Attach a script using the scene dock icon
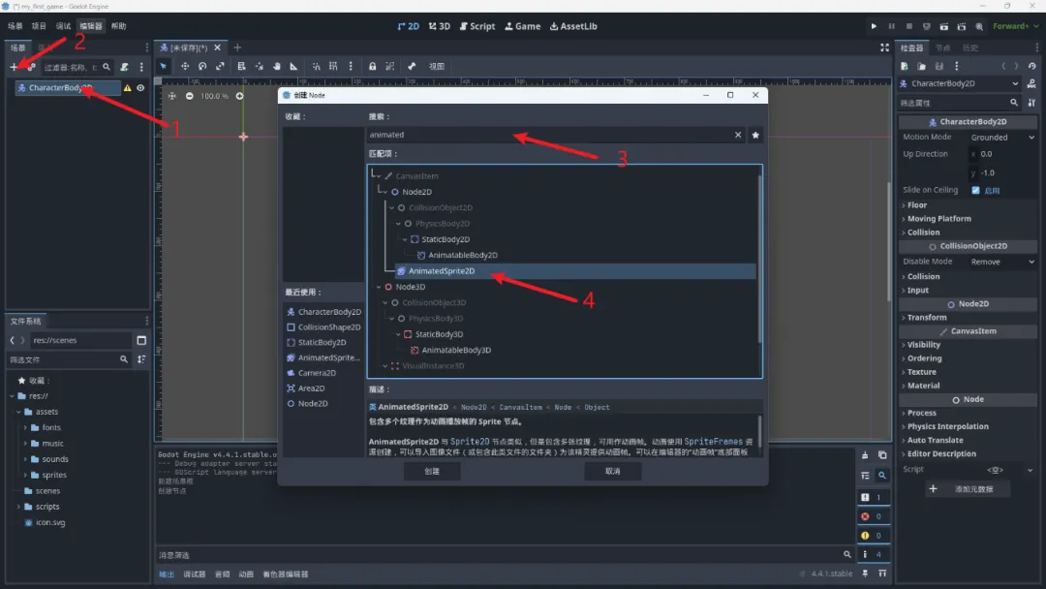 click(x=125, y=67)
